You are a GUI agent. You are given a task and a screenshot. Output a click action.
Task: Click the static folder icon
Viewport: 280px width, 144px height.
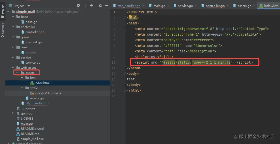tap(27, 88)
